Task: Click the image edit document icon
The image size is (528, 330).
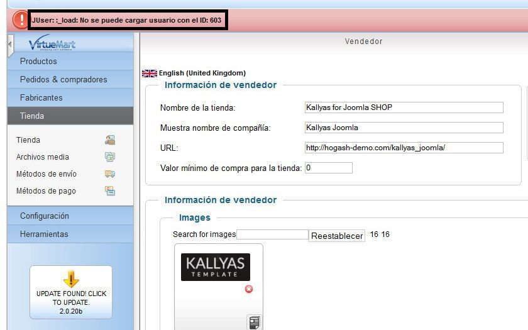Action: tap(254, 322)
